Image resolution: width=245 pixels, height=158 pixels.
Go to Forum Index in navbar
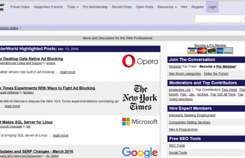point(20,7)
